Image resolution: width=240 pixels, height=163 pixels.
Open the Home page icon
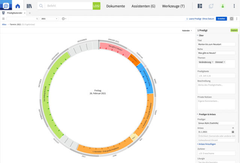18,6
